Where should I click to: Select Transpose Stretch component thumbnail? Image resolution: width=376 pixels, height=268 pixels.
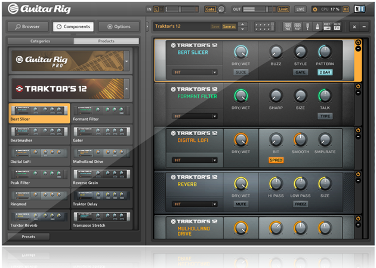point(101,220)
